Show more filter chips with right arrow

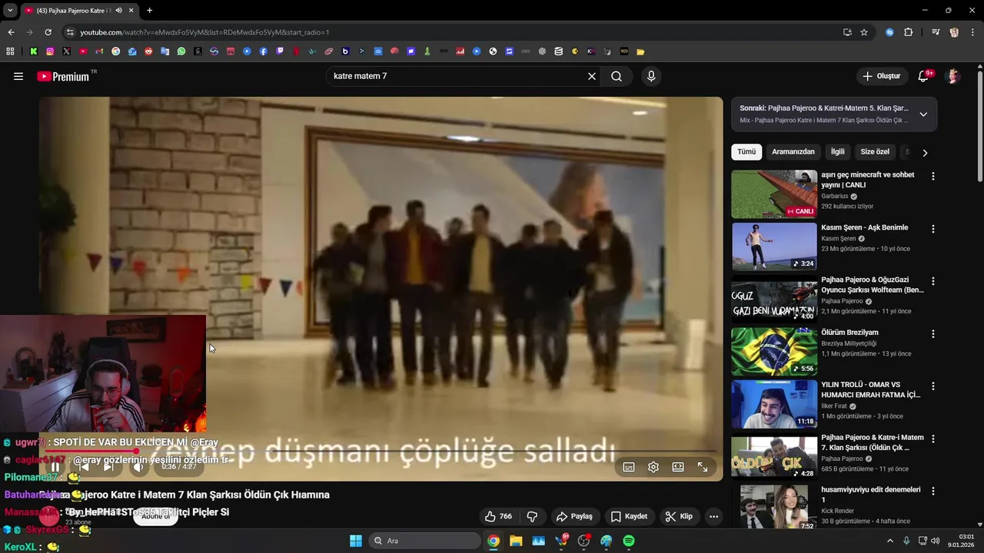tap(925, 152)
